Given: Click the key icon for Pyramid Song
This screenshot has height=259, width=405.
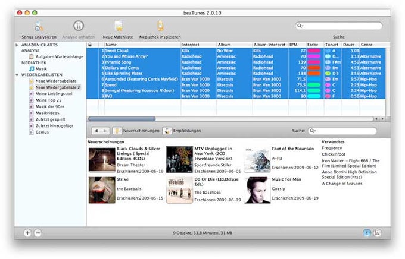Looking at the screenshot, I should pyautogui.click(x=328, y=62).
